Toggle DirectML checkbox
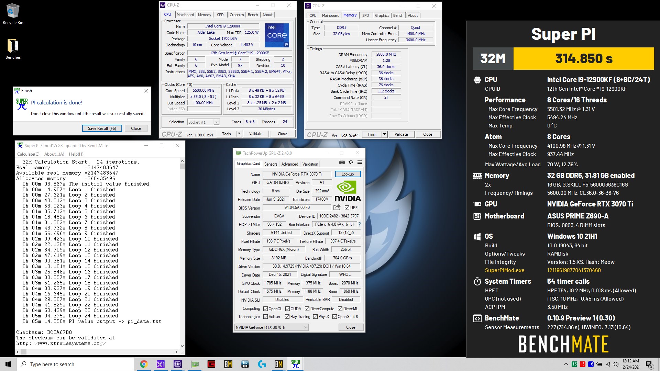 point(340,309)
